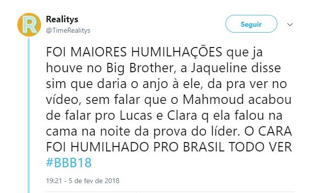Open the Realitys display name profile
Image resolution: width=313 pixels, height=193 pixels.
pos(62,19)
